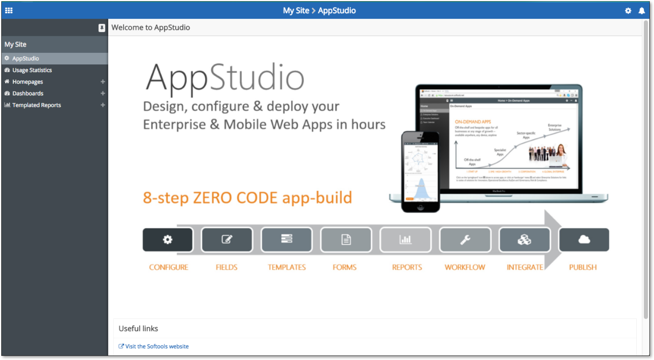654x360 pixels.
Task: Open Templated Reports in the sidebar
Action: [x=55, y=105]
